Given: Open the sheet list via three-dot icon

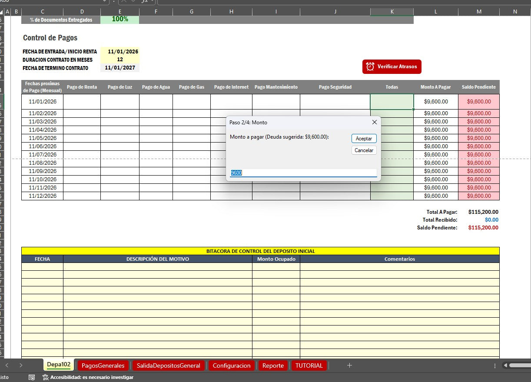Looking at the screenshot, I should coord(494,365).
